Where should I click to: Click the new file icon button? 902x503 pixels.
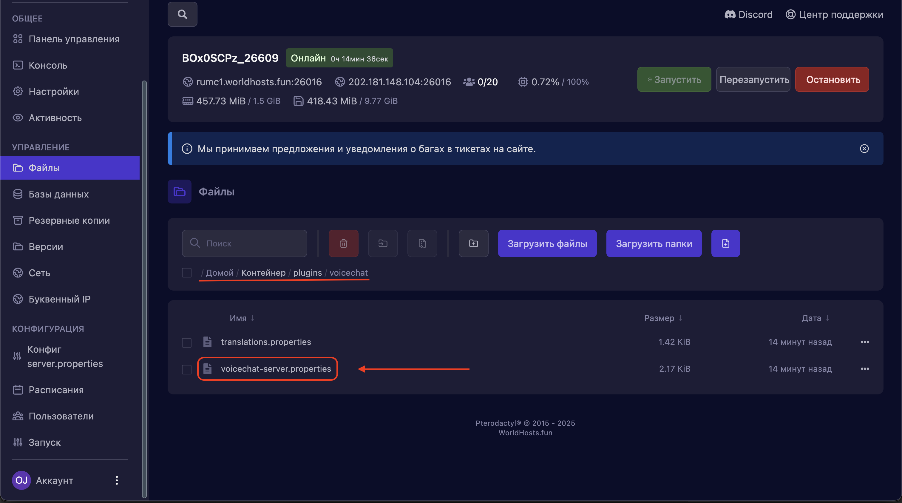(x=725, y=243)
